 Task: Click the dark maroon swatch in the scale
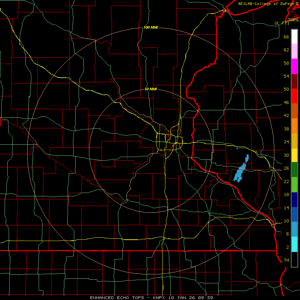(294, 81)
